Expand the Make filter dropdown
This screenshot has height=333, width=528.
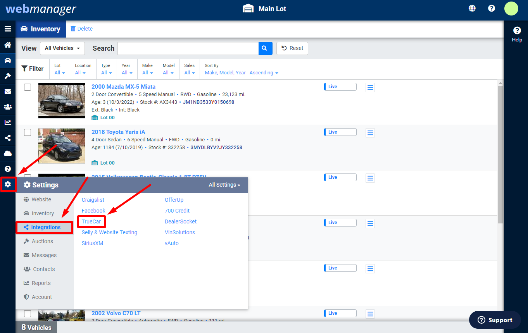point(147,72)
